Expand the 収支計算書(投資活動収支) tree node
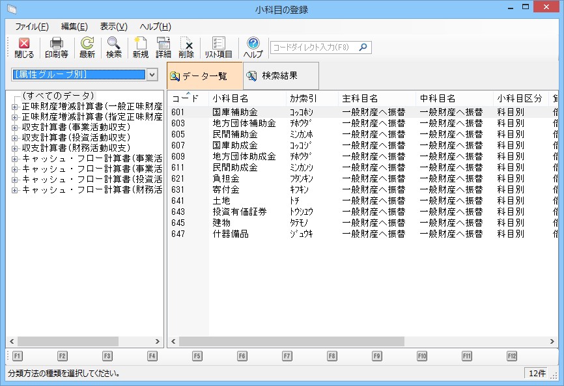The width and height of the screenshot is (564, 386). click(x=14, y=138)
